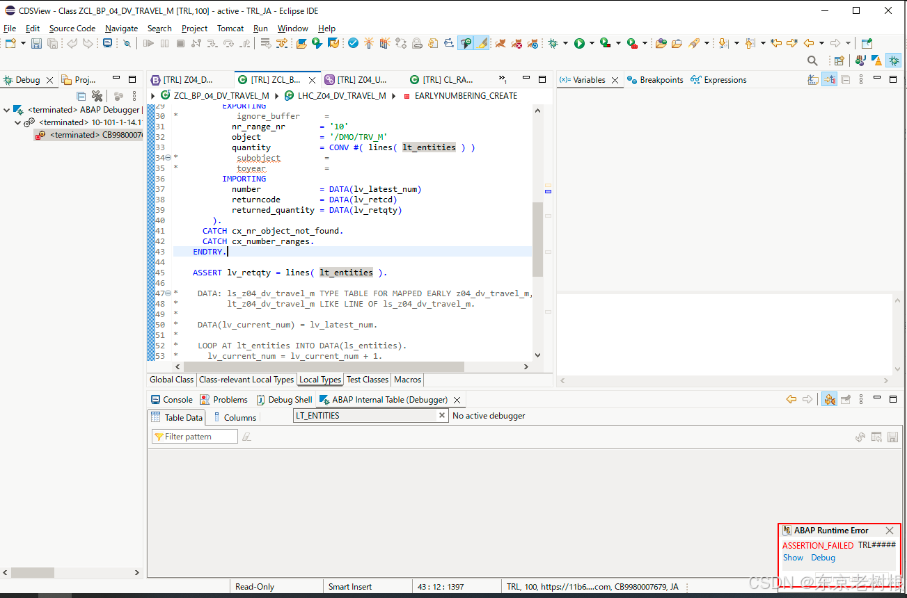Click the Step Over icon
The height and width of the screenshot is (598, 907).
pos(228,43)
